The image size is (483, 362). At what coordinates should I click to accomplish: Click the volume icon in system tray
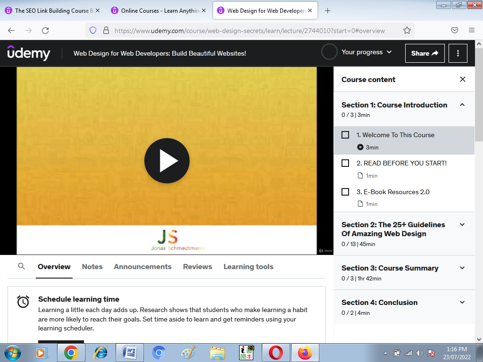[419, 353]
